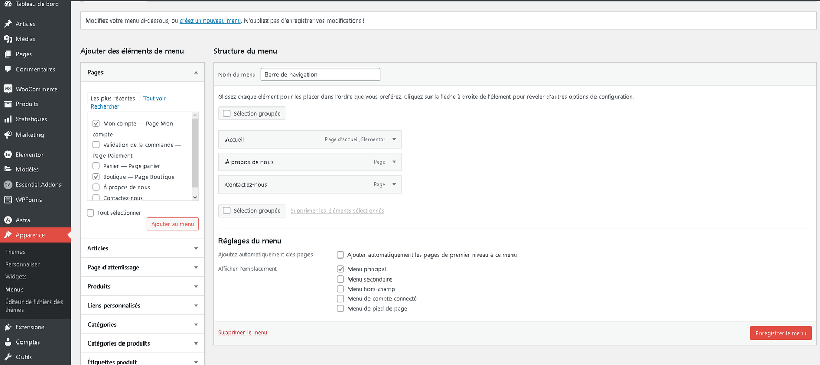Click the Supprimer le menu link
The image size is (820, 365).
click(x=243, y=332)
